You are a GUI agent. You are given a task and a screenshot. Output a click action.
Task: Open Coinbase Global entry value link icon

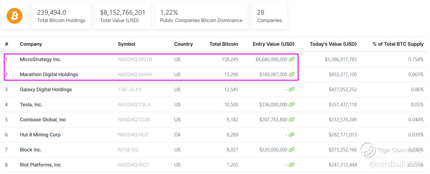pos(292,119)
